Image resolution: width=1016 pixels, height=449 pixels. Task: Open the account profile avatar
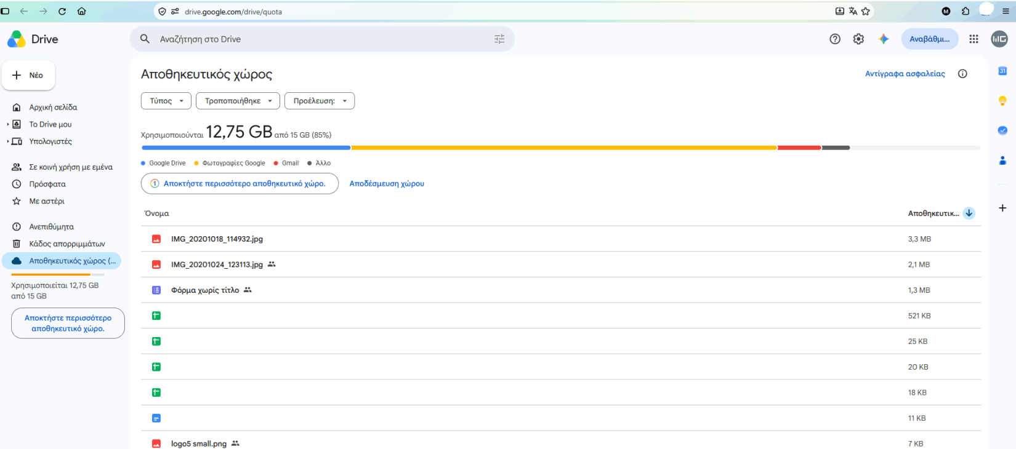click(x=999, y=39)
